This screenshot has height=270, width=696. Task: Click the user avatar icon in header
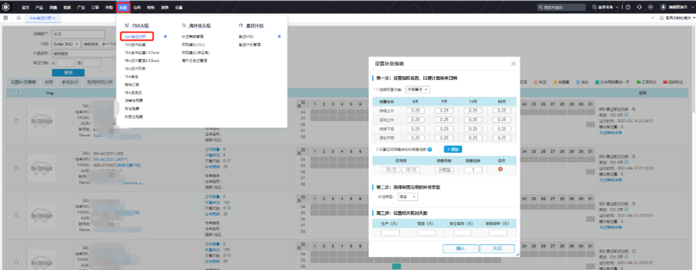coord(662,7)
